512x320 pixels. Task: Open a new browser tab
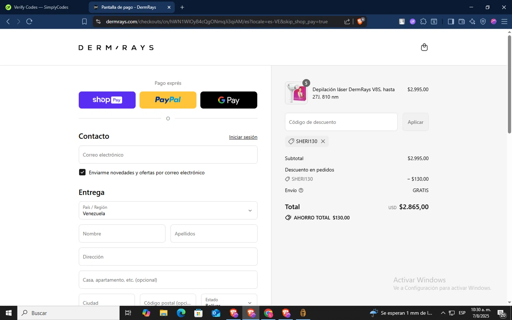pos(182,7)
